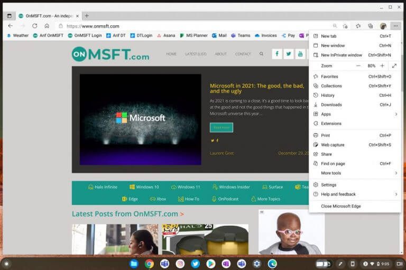The width and height of the screenshot is (406, 270).
Task: Open the Files app in the shelf
Action: (134, 264)
